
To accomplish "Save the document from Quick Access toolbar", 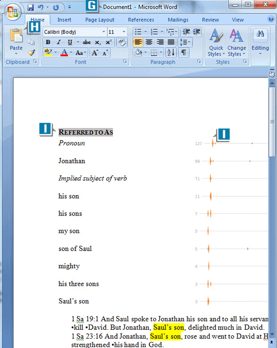I will [x=30, y=7].
